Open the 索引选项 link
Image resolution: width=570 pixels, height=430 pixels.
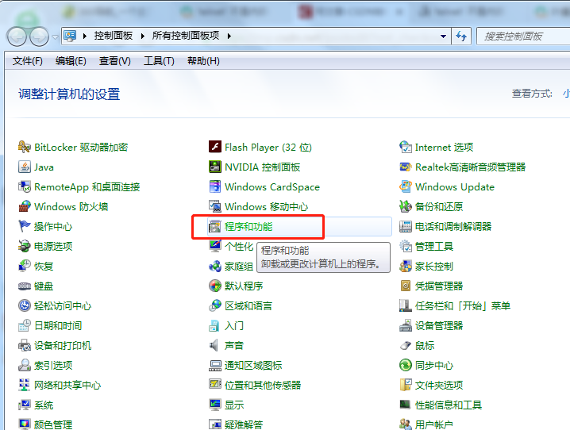click(53, 365)
